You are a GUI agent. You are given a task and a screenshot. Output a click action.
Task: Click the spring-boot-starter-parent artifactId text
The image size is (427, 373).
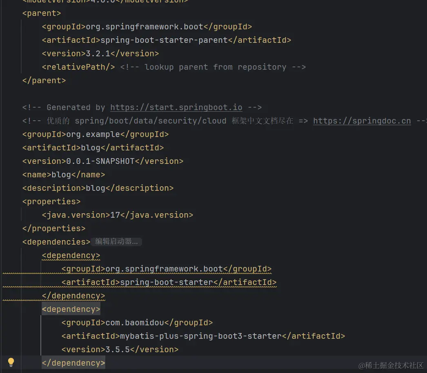coord(164,40)
